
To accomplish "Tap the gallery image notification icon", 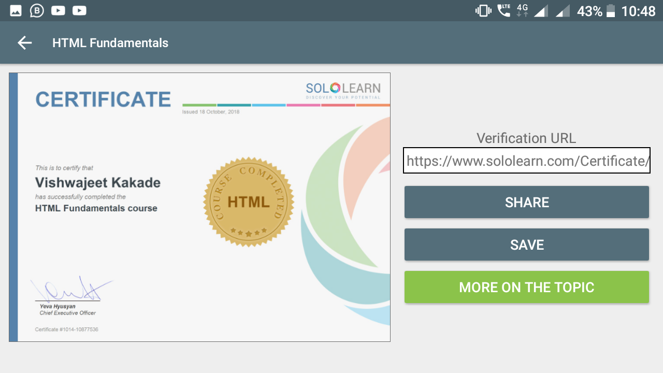I will [x=16, y=10].
